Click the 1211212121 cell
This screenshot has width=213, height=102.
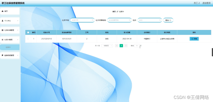pos(67,39)
